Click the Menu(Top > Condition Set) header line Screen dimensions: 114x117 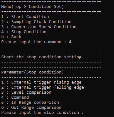click(33, 7)
